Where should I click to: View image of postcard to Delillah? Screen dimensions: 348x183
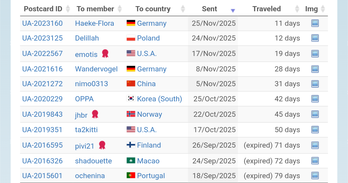point(315,38)
